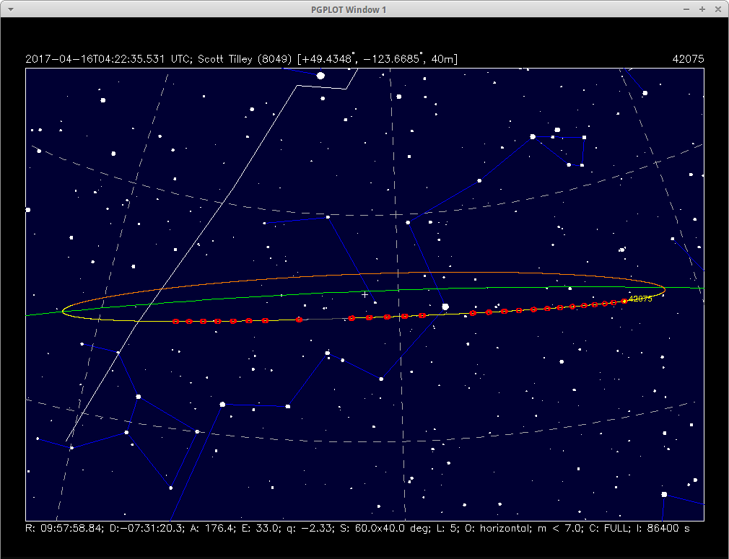Click the site coordinates [+49.4348°, -123.6685°, 40m]
Viewport: 729px width, 559px height.
coord(377,59)
